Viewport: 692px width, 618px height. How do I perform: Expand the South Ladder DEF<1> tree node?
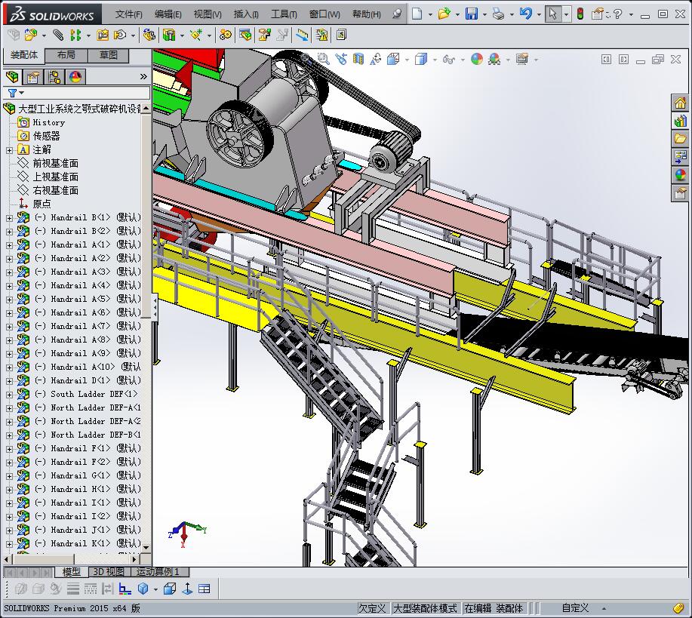click(x=9, y=395)
